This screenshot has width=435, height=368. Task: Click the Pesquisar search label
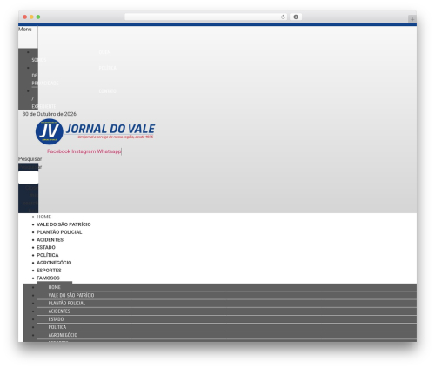(30, 159)
